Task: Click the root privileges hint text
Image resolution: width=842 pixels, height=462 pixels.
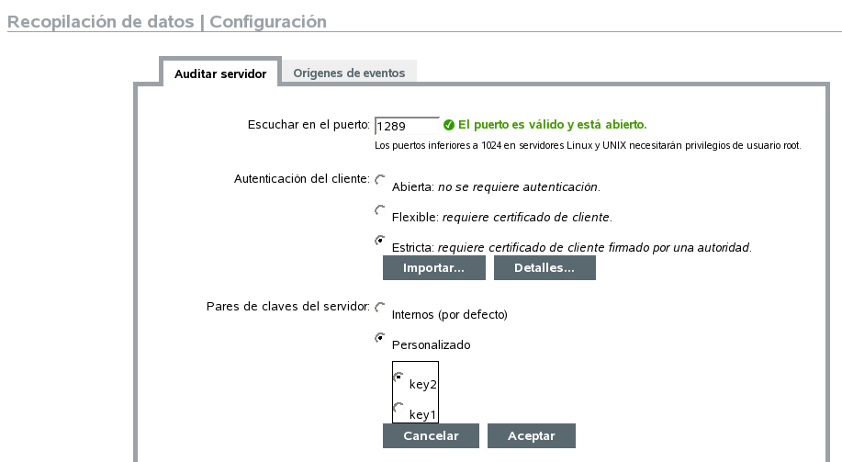Action: tap(589, 145)
